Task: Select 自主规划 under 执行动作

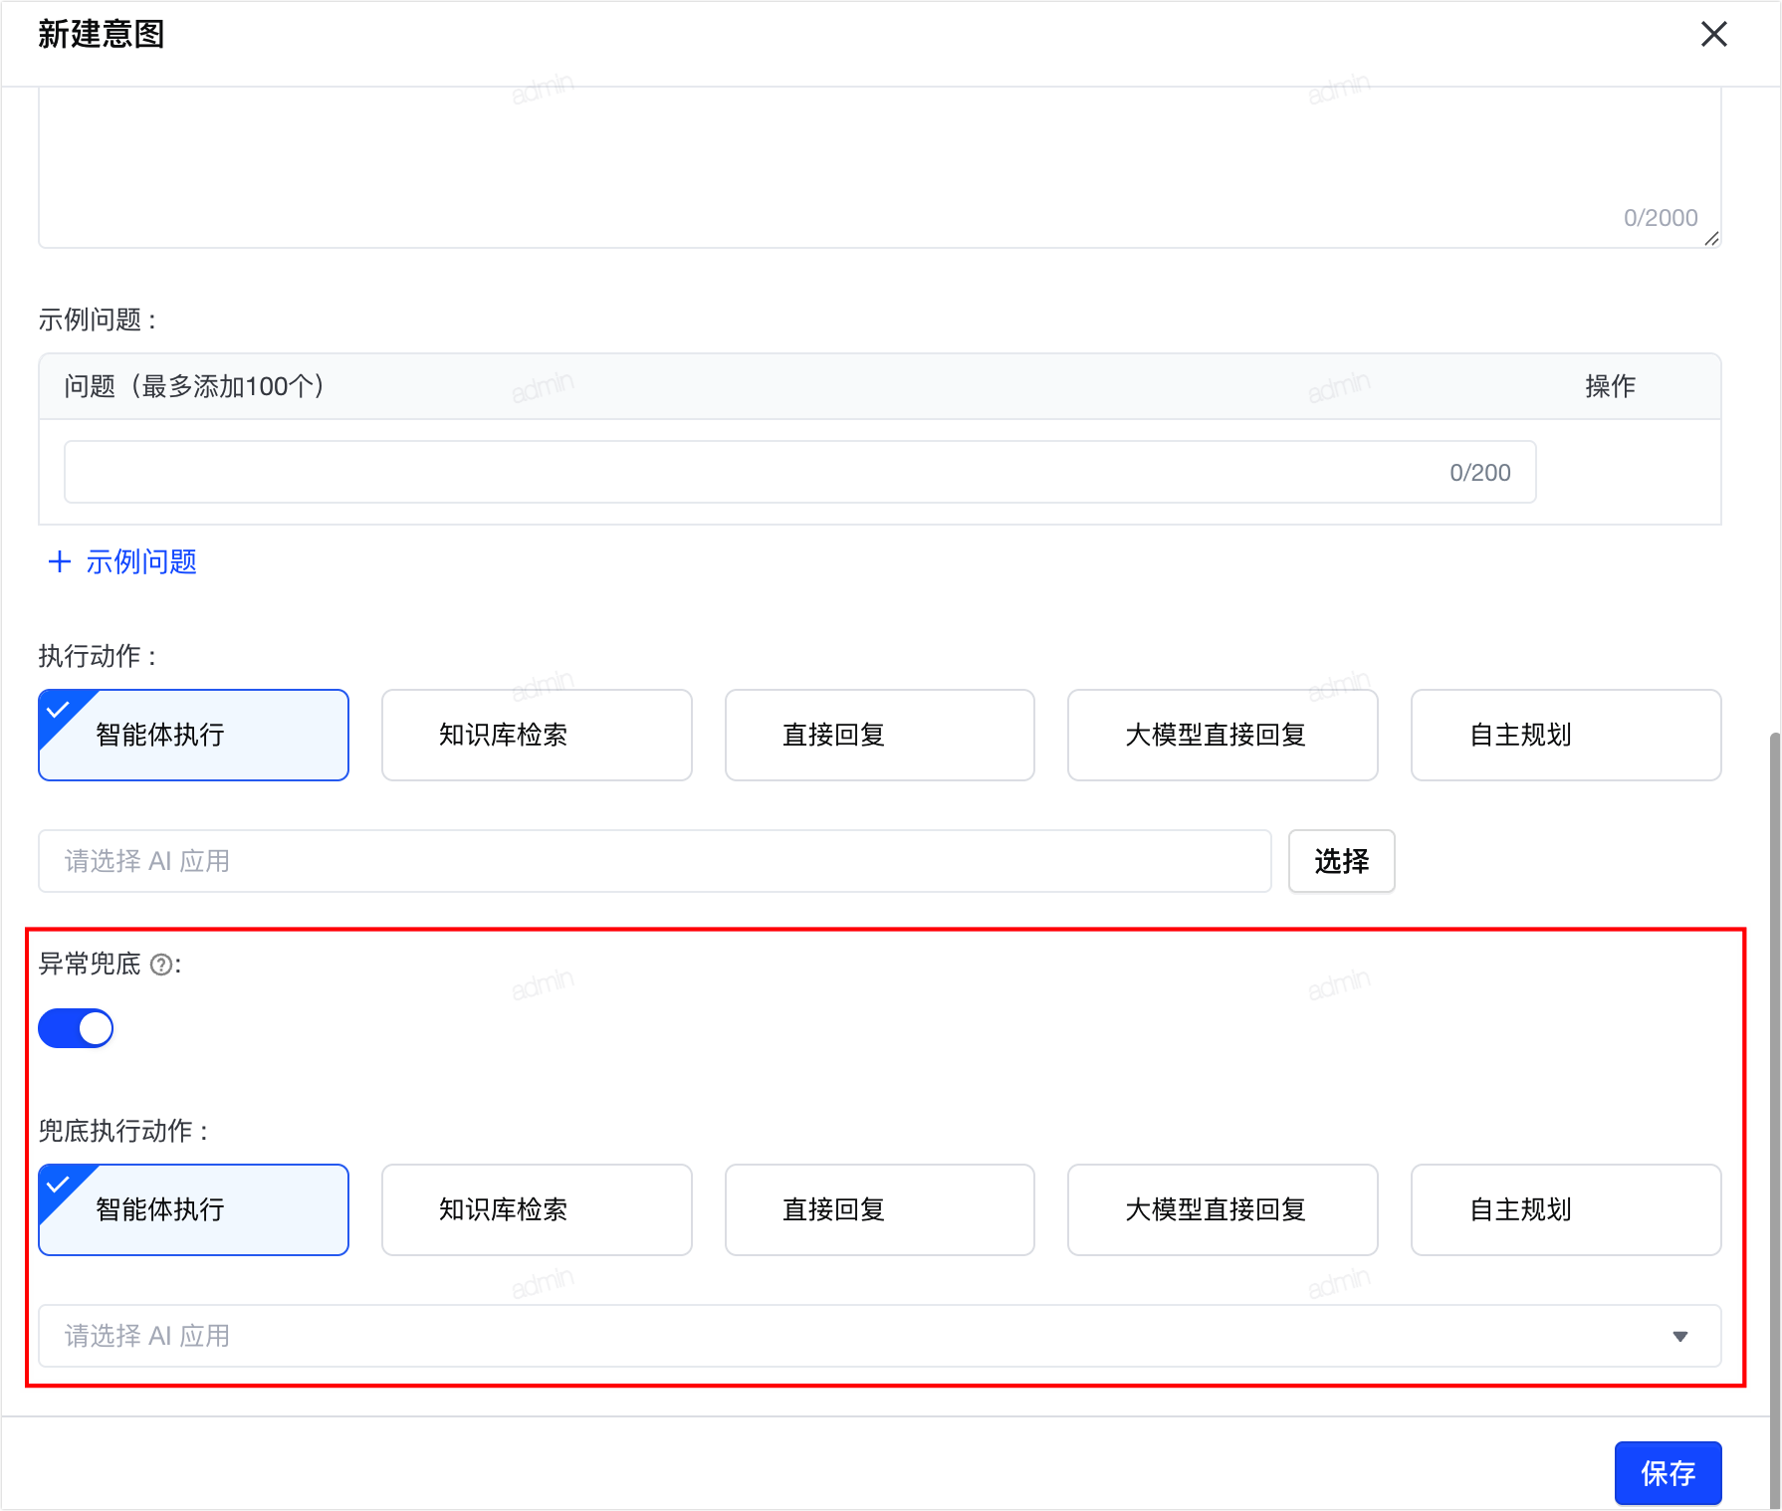Action: [x=1566, y=735]
